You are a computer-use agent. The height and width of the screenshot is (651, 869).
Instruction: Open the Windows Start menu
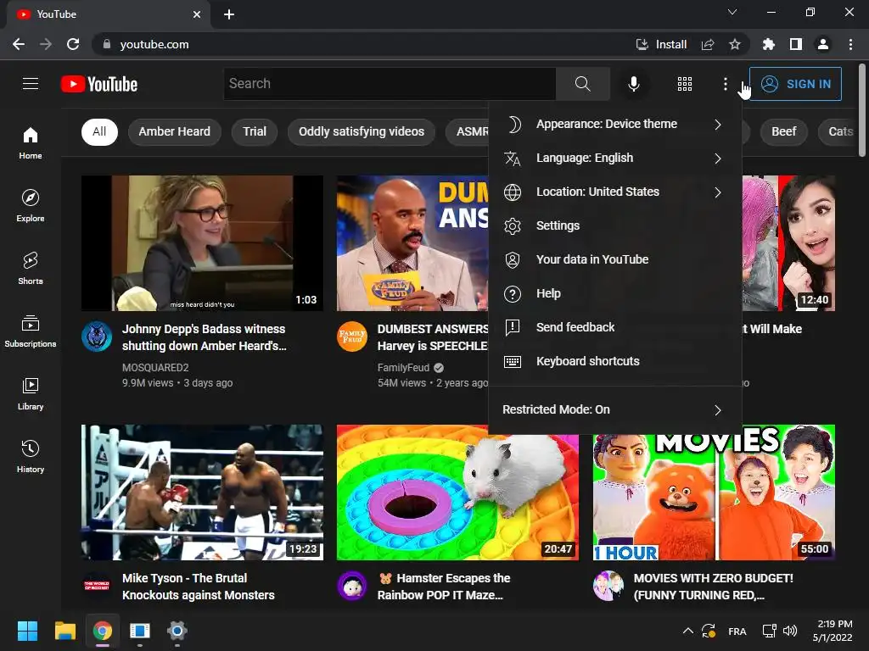(27, 631)
